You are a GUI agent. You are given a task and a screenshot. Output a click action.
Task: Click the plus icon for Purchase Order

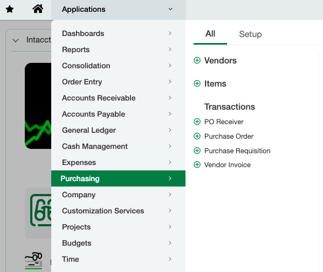(x=197, y=136)
